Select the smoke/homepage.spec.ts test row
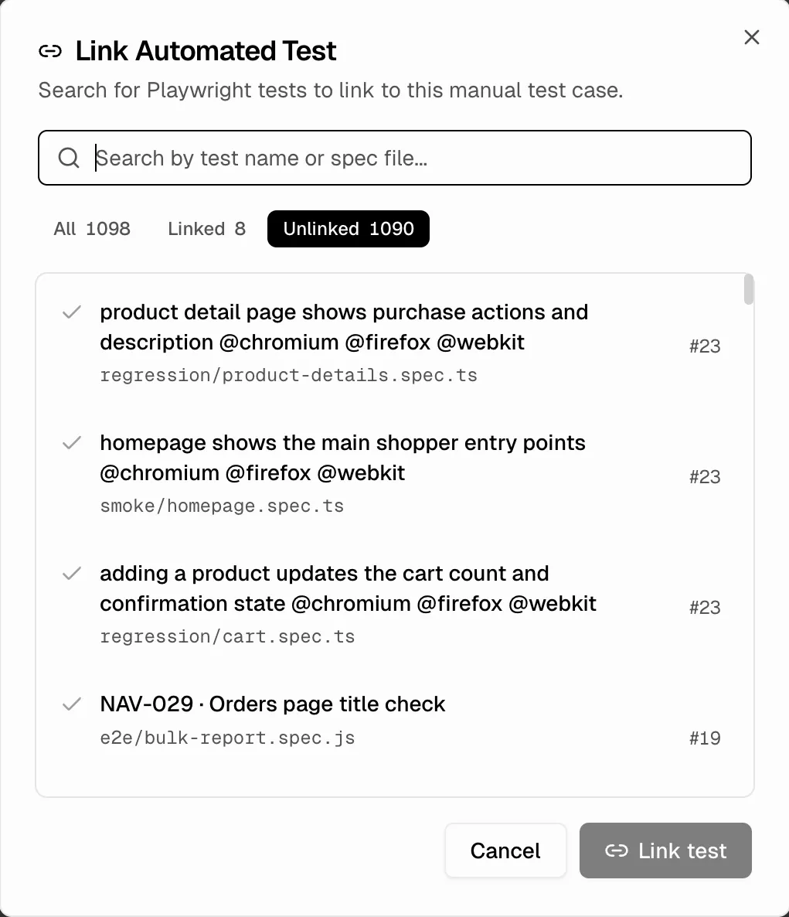 point(348,473)
